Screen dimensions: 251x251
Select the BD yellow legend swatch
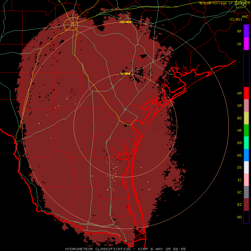coord(246,118)
